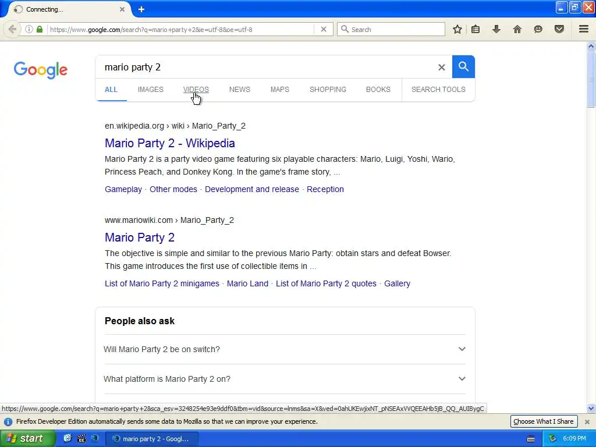
Task: Switch to the MAPS tab
Action: (280, 90)
